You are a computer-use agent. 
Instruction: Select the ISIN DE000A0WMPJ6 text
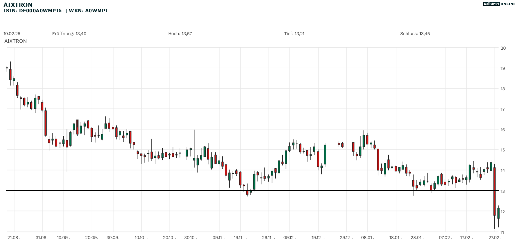pos(32,11)
